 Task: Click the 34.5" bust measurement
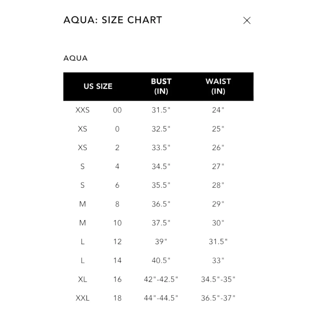[x=161, y=166]
